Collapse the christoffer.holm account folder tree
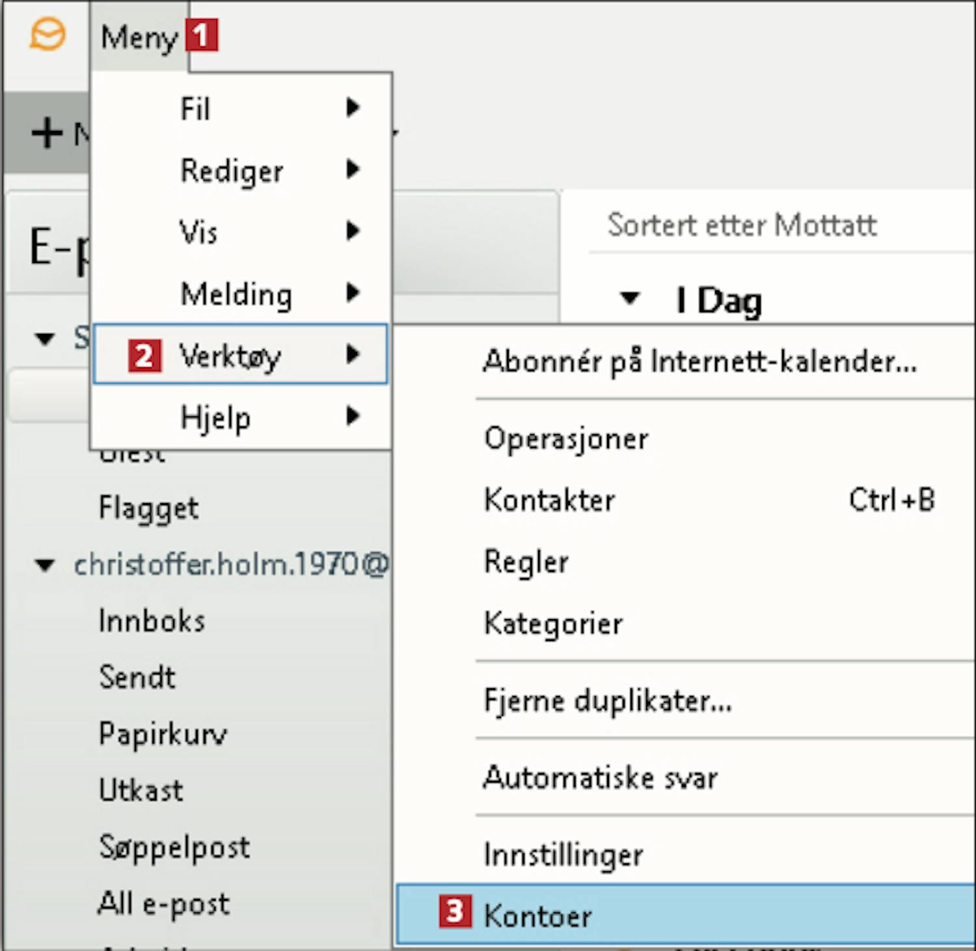 click(45, 565)
